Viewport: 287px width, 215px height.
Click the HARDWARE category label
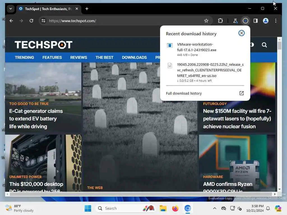tap(213, 177)
